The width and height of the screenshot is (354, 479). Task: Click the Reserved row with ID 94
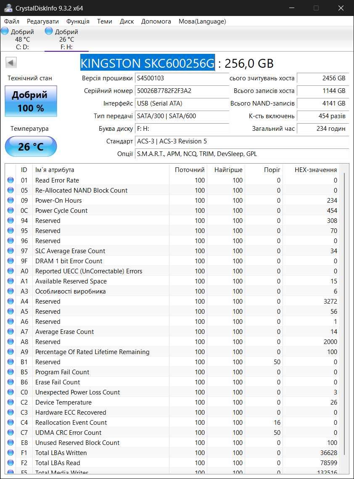172,220
